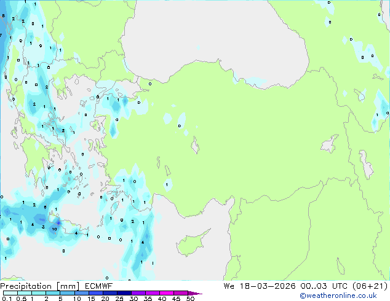Click the 0.1–0.5 mm legend swatch
390x301 pixels.
10,293
